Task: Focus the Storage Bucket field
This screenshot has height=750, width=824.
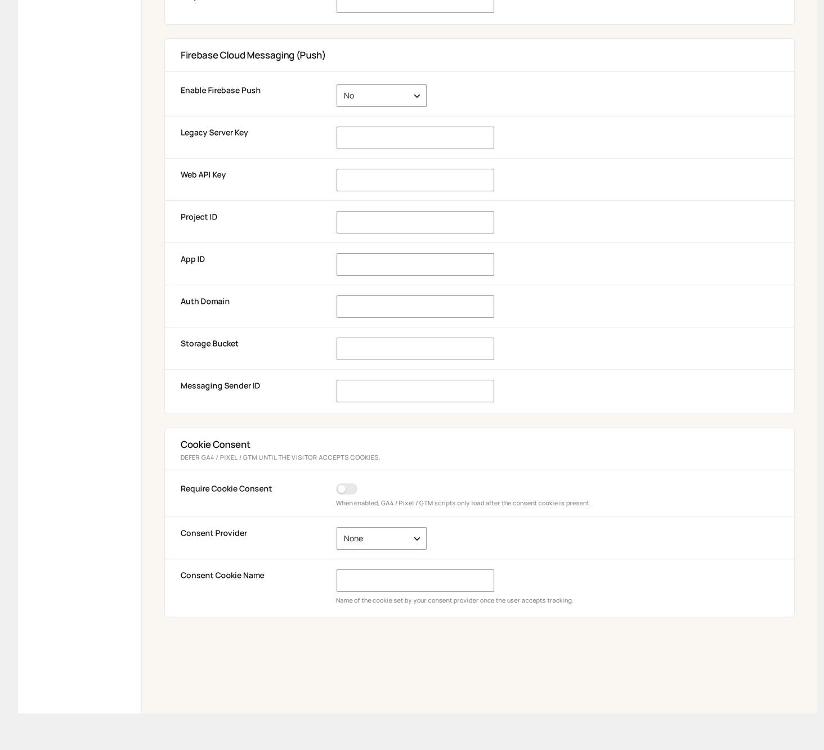Action: tap(415, 349)
